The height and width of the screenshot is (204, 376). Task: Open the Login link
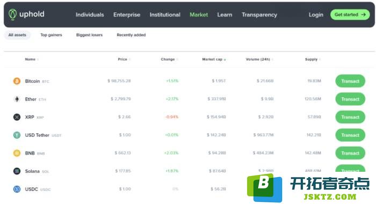tap(316, 14)
